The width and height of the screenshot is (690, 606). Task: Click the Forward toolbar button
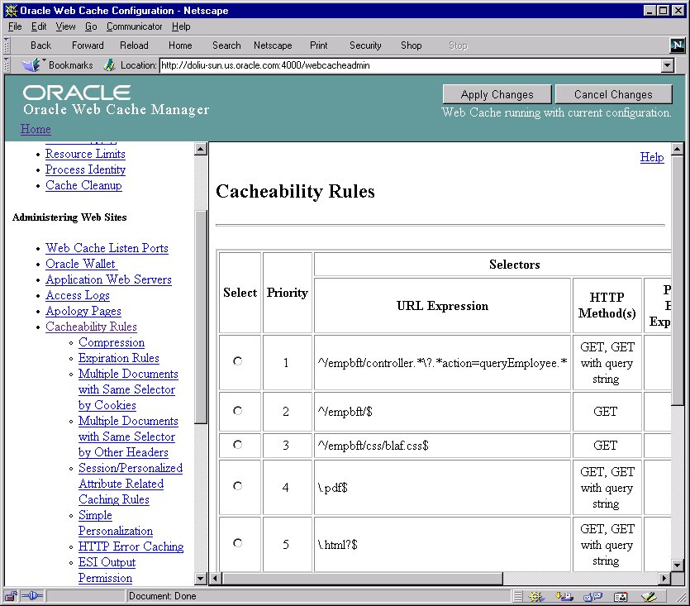pos(88,45)
